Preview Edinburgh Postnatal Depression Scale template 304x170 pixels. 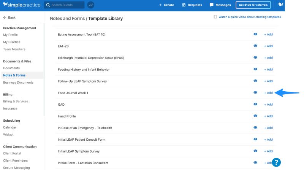(255, 57)
